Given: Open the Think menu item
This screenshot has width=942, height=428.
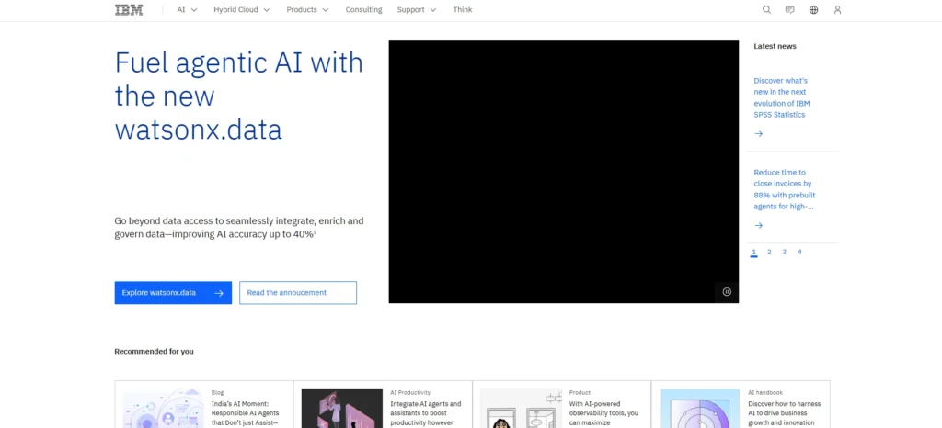Looking at the screenshot, I should pyautogui.click(x=463, y=9).
